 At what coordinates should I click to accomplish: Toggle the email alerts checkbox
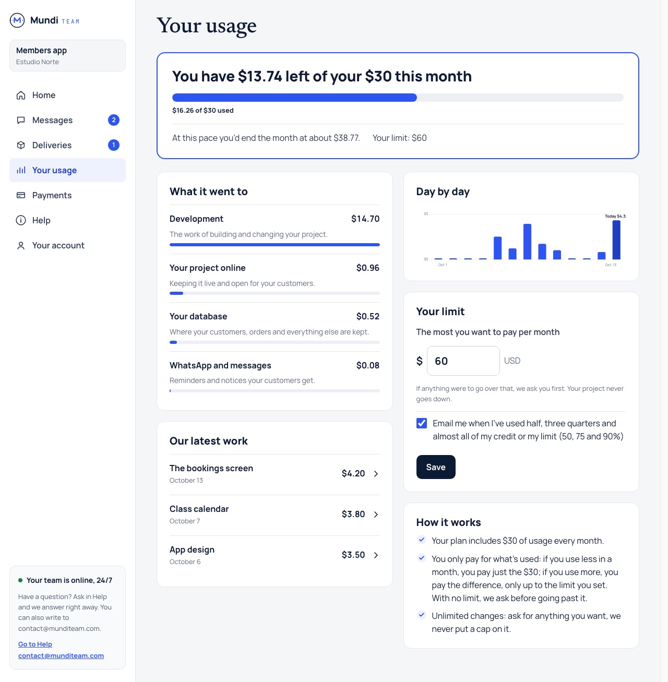(422, 423)
